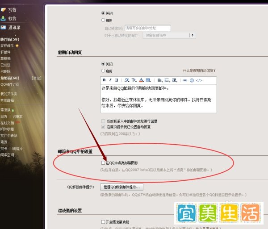Open 日历 calendar link
Screen dimensions: 268x229
(x=4, y=117)
